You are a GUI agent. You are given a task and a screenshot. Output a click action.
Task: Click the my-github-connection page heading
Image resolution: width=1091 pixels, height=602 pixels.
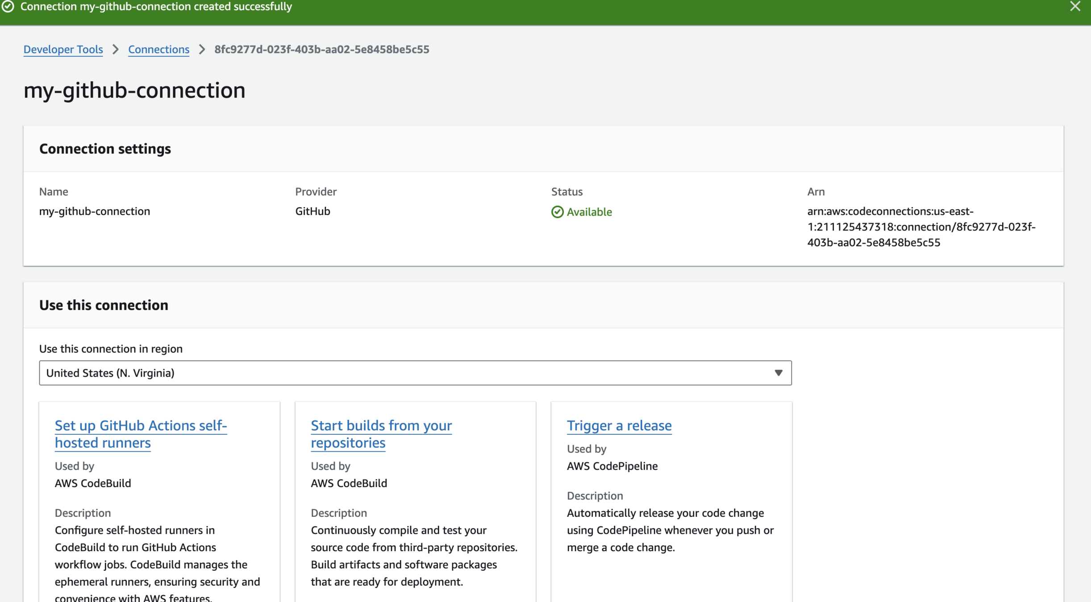(x=134, y=90)
